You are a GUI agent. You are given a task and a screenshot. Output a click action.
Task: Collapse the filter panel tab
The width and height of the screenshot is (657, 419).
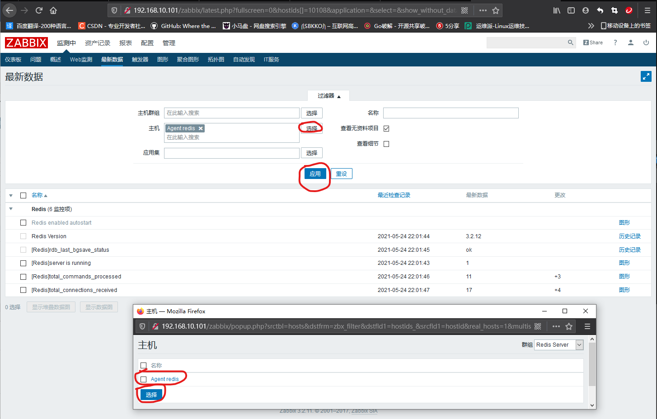point(328,96)
